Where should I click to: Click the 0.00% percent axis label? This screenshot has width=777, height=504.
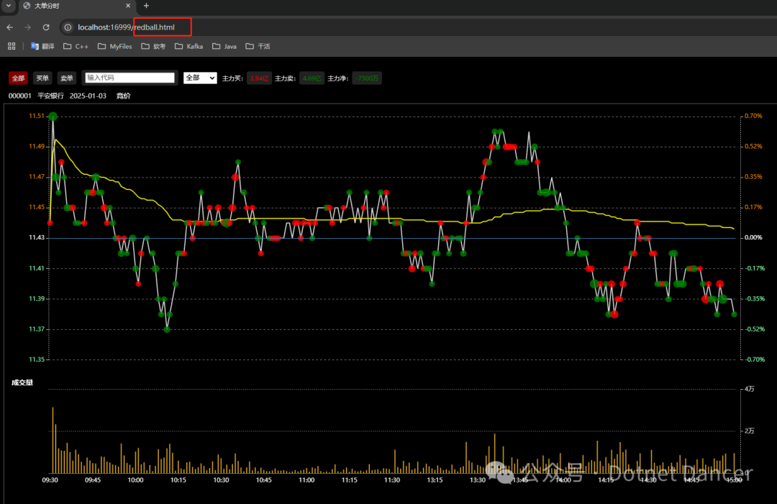[754, 238]
